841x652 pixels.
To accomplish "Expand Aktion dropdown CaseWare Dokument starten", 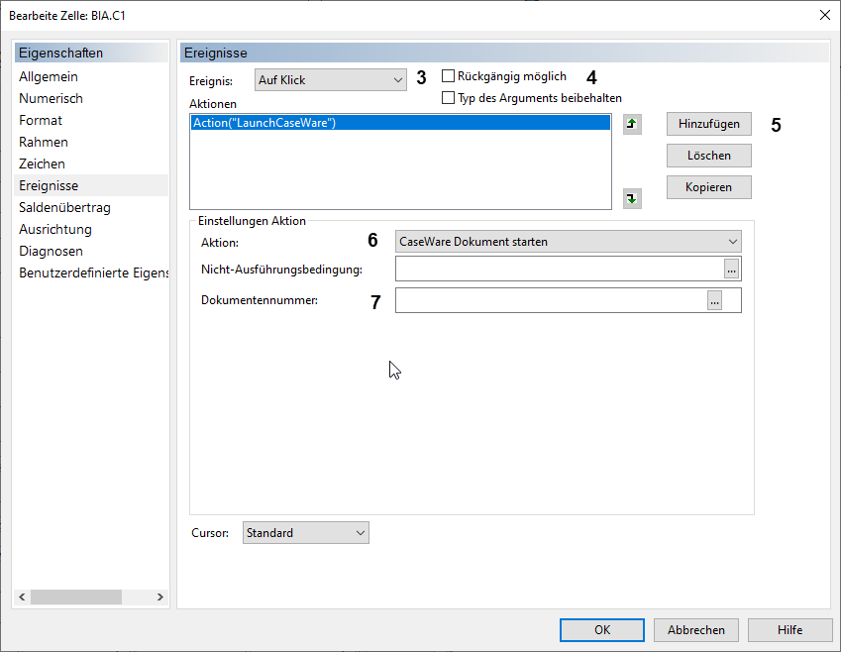I will [x=568, y=242].
